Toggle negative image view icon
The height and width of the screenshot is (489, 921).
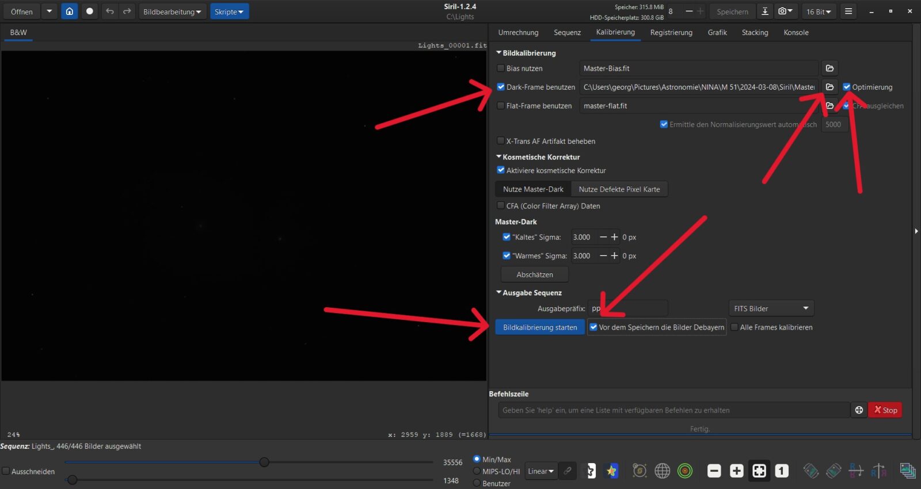(x=590, y=471)
